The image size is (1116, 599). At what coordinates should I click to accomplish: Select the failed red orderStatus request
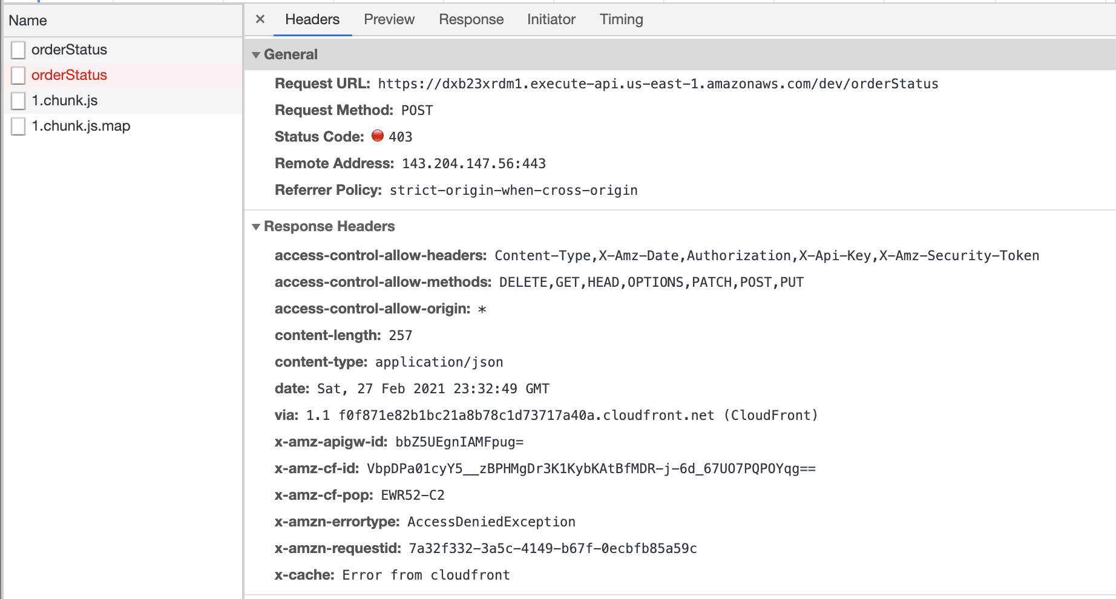[x=123, y=75]
